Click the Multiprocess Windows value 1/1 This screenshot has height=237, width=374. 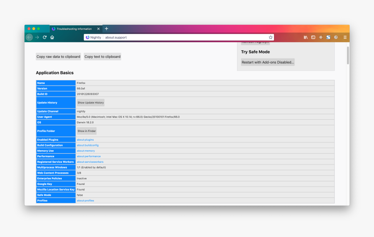[x=91, y=168]
